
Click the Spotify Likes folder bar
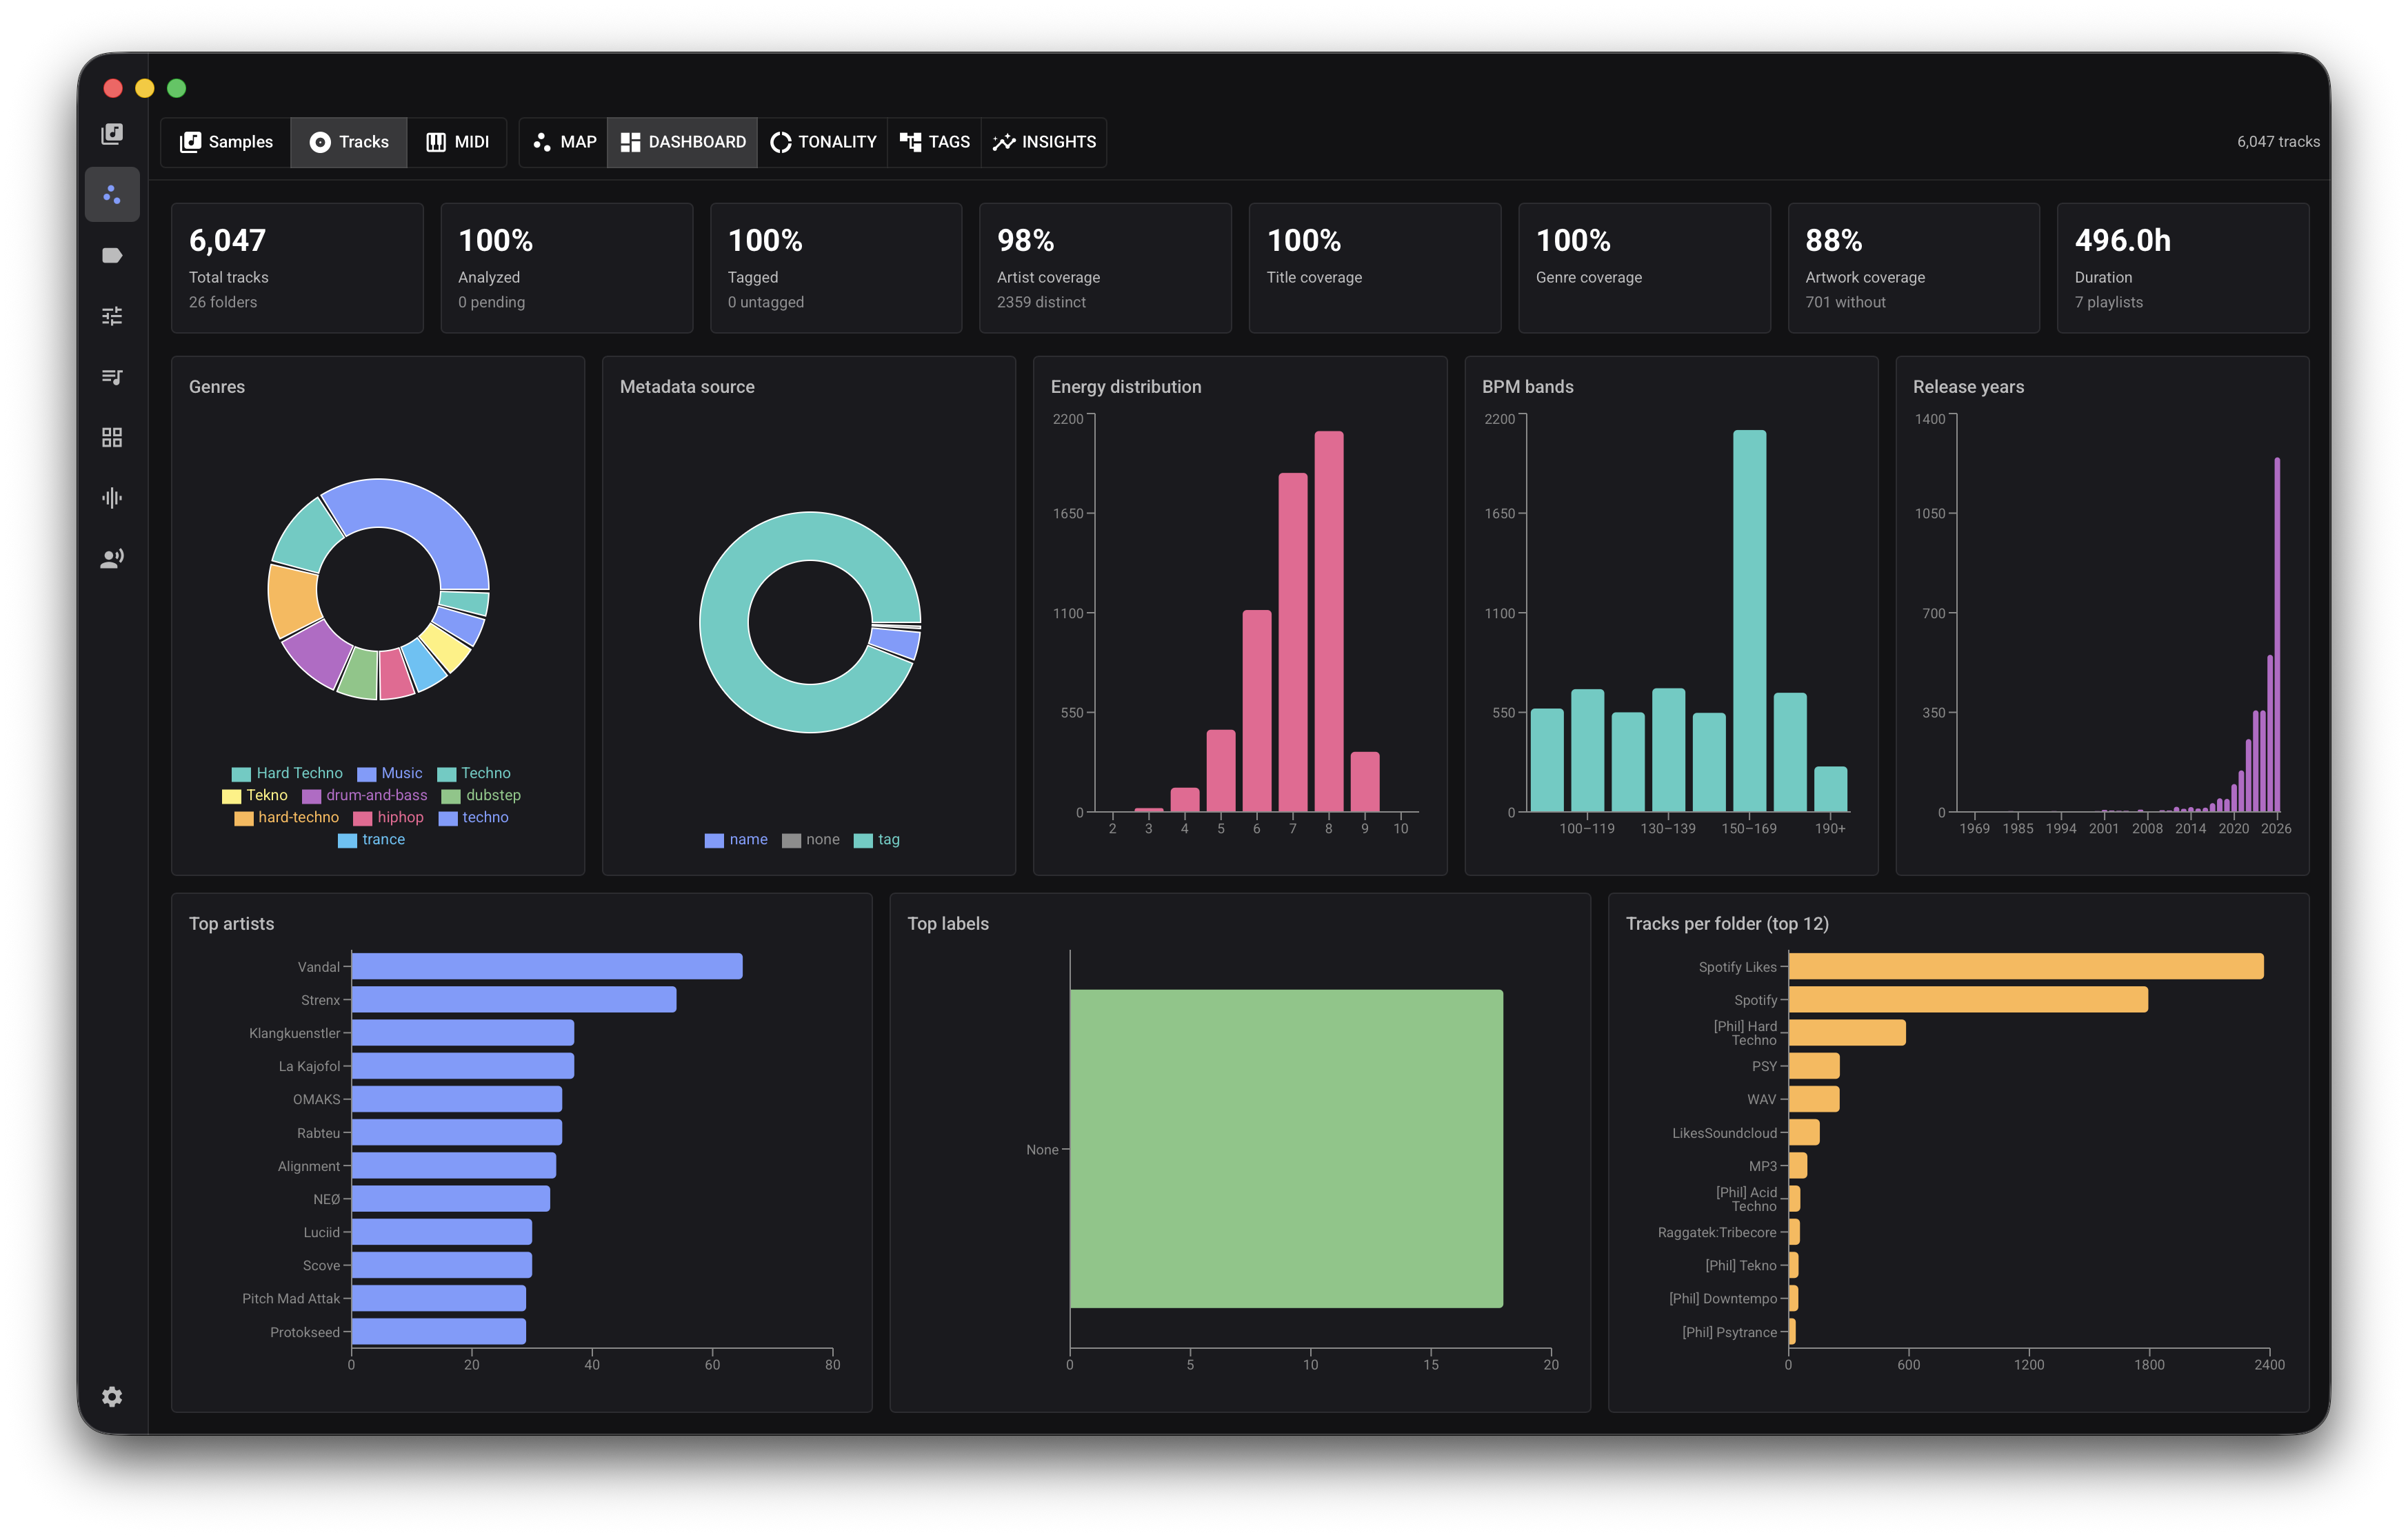pyautogui.click(x=2026, y=966)
